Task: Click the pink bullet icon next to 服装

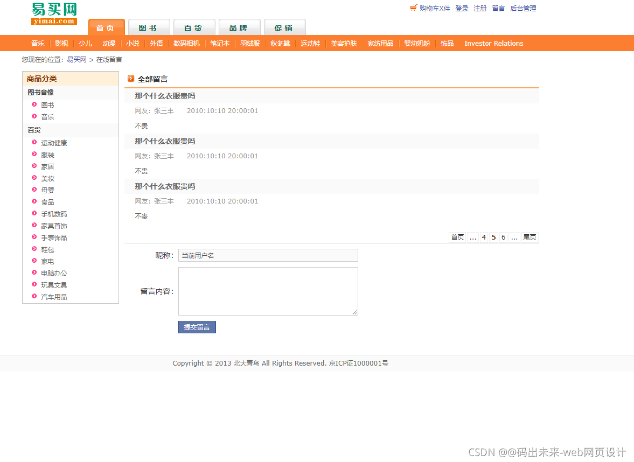Action: [34, 154]
